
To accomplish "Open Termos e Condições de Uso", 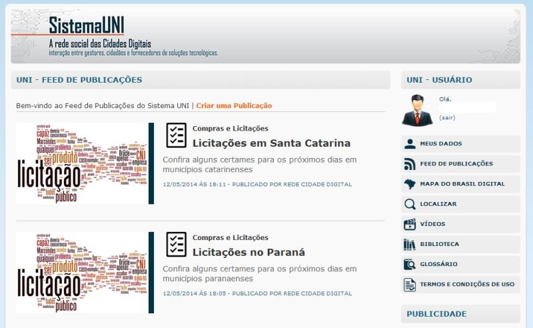I will click(x=460, y=284).
